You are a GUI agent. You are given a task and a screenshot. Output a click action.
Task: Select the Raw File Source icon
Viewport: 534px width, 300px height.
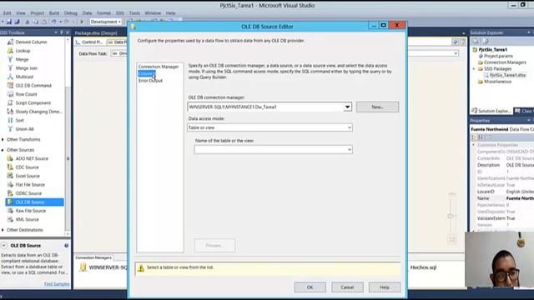pyautogui.click(x=10, y=211)
